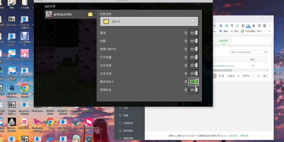
Task: Open the gta sa.exe desktop shortcut
Action: pos(25,108)
